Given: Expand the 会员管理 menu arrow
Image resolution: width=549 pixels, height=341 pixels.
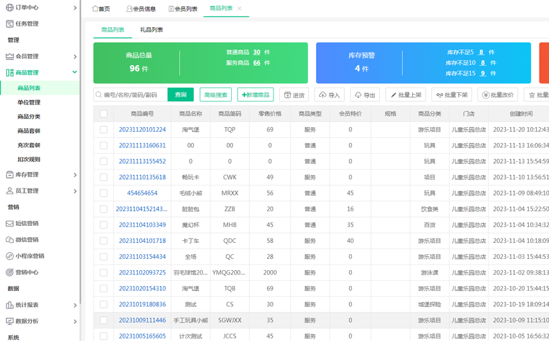Looking at the screenshot, I should pyautogui.click(x=75, y=56).
